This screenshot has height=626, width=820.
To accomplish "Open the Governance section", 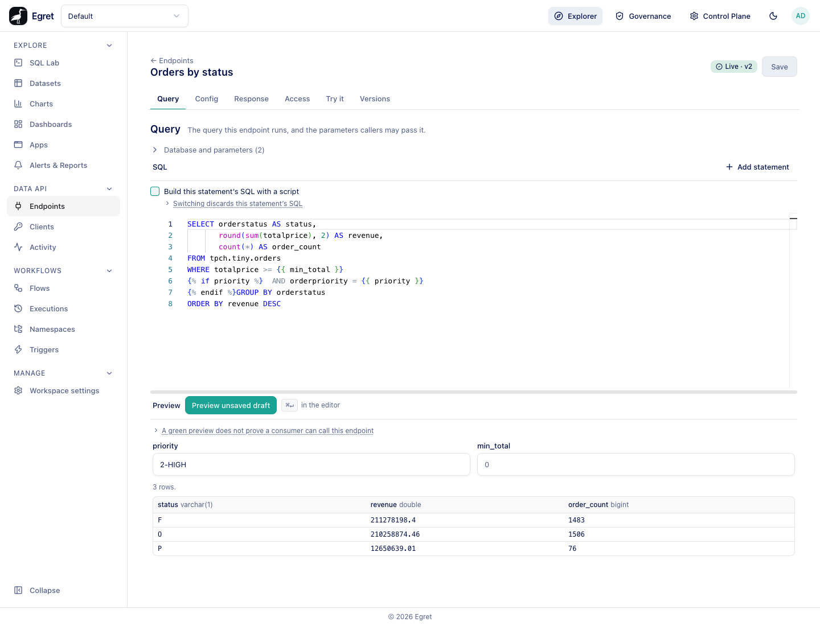I will 643,16.
